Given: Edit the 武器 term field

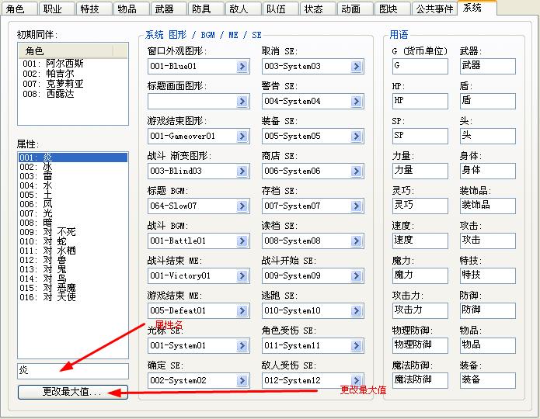Looking at the screenshot, I should coord(488,66).
